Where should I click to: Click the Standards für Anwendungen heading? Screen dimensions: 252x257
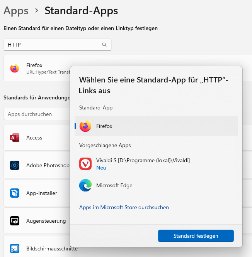click(x=37, y=97)
